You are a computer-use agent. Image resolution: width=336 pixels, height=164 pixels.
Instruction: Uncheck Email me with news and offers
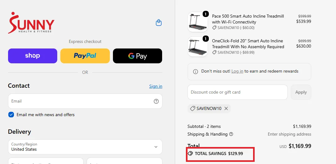pyautogui.click(x=11, y=115)
